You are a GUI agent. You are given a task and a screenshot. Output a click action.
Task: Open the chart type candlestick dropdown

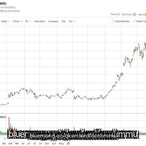point(28,21)
